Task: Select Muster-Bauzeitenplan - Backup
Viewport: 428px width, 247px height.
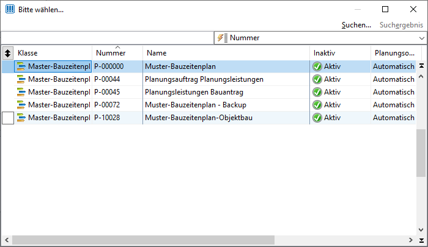Action: coord(196,105)
